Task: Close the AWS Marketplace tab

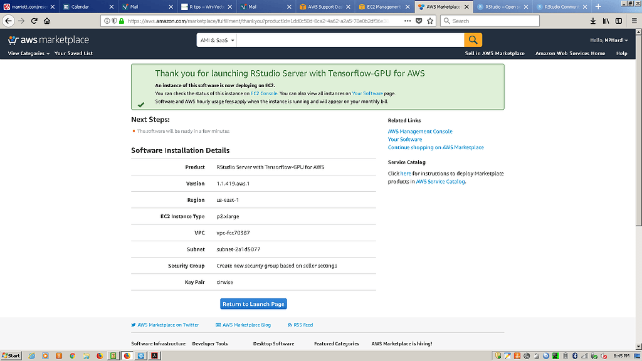Action: coord(466,7)
